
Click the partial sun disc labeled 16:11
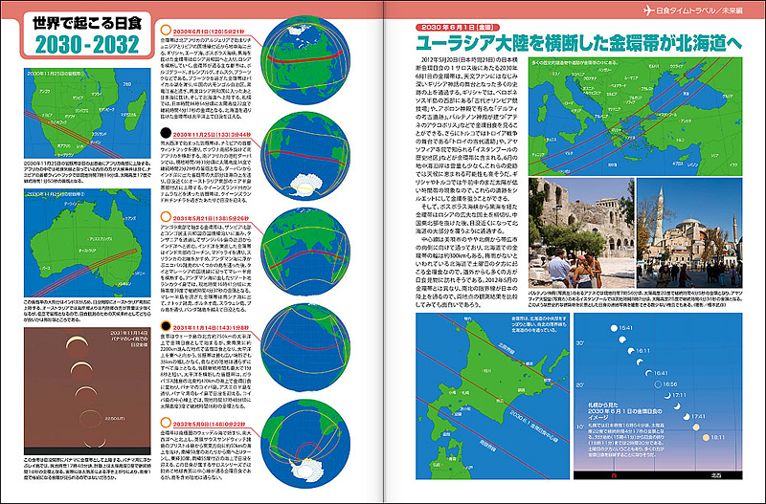coord(630,351)
